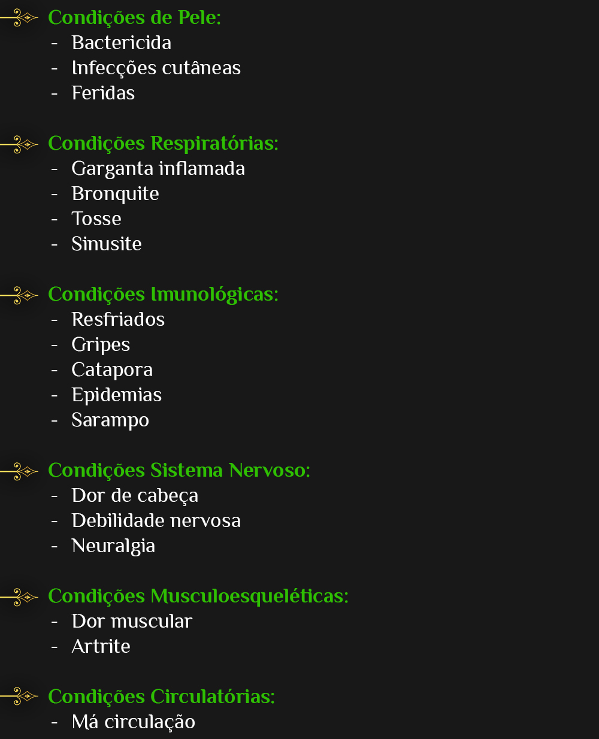Select the Infecções cutâneas entry
Screen dimensions: 599x739
pyautogui.click(x=156, y=68)
